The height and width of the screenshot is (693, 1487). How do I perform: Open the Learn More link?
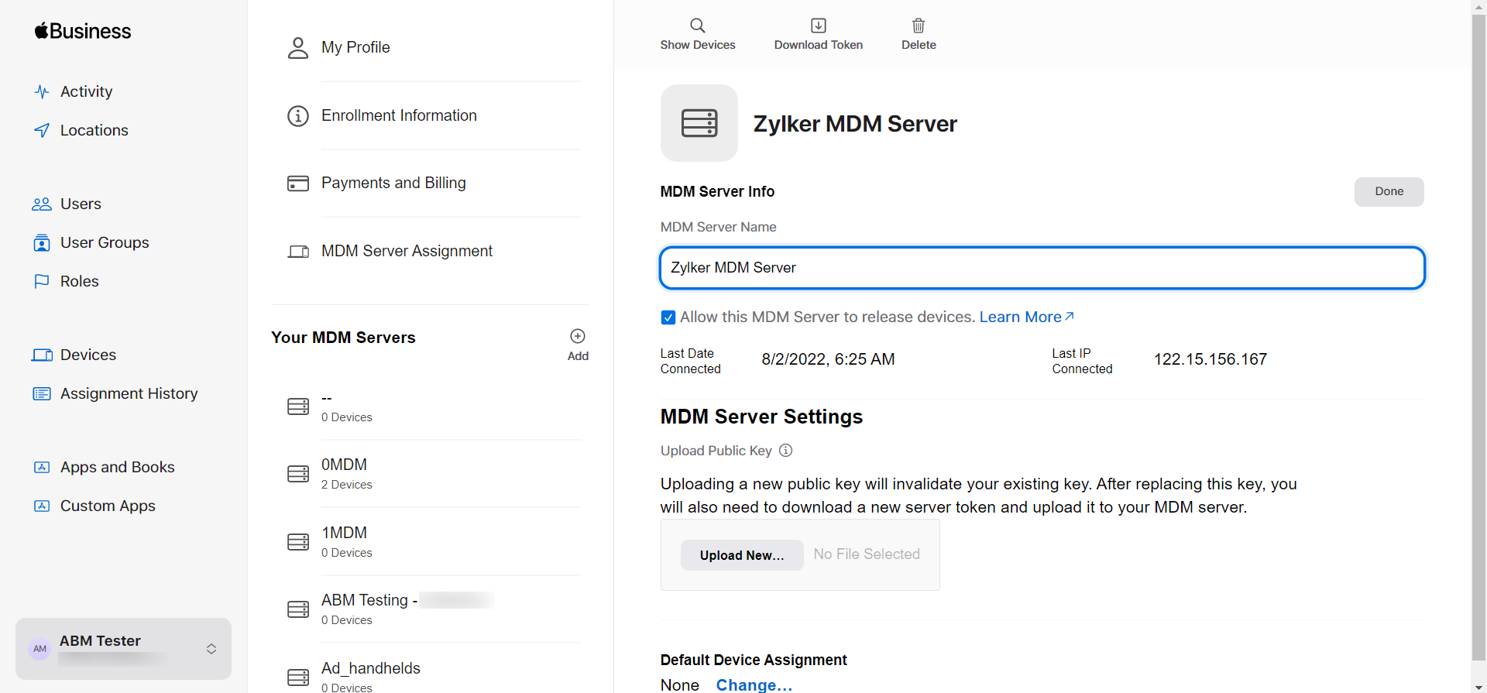[1025, 317]
